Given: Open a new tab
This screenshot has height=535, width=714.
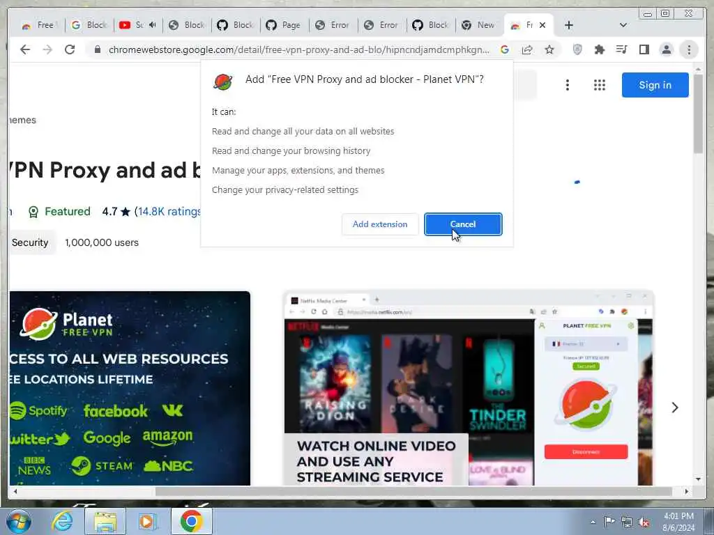Looking at the screenshot, I should tap(569, 25).
